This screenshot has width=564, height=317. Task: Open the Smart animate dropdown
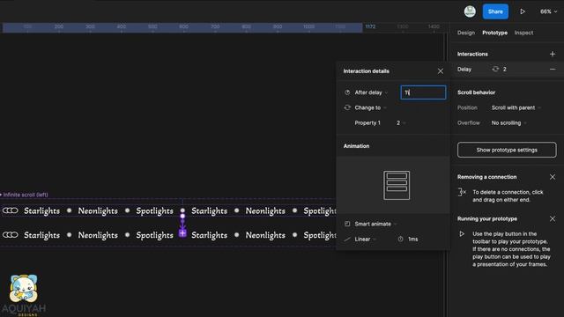pyautogui.click(x=375, y=224)
